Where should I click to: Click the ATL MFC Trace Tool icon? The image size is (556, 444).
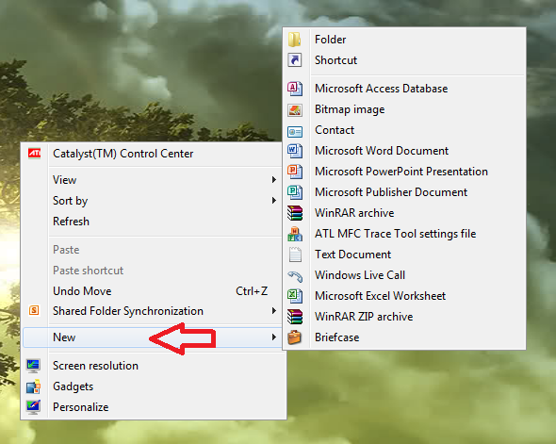pos(295,234)
